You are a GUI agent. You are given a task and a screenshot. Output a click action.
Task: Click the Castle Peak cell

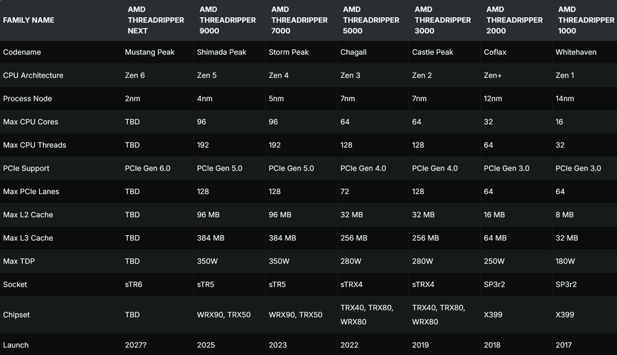433,52
